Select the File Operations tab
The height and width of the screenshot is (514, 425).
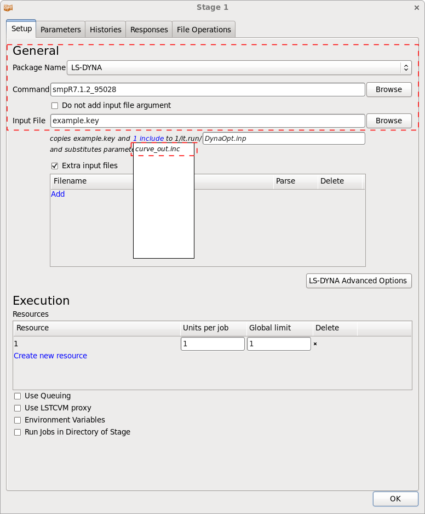pos(204,30)
